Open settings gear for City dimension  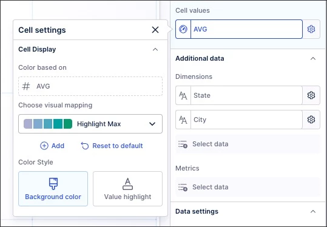pos(311,120)
